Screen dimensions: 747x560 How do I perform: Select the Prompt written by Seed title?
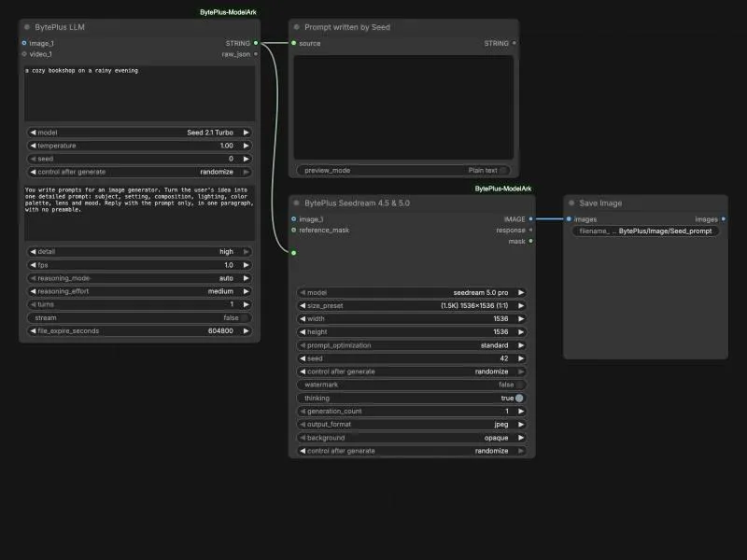click(x=347, y=27)
